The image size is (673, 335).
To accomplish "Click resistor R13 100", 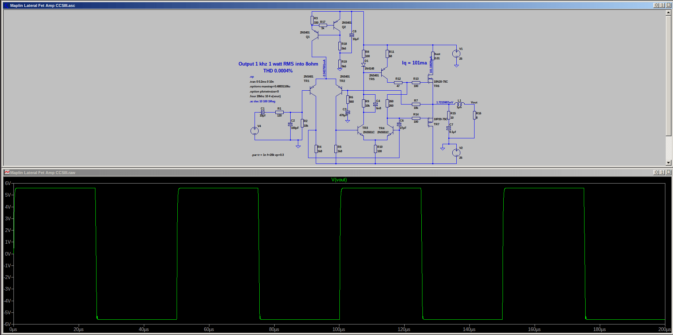I will pyautogui.click(x=416, y=83).
